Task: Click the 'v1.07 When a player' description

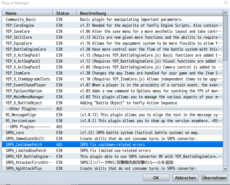Action: point(151,85)
